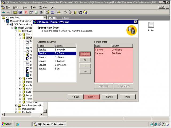Click the yellow database cylinder toolbar icon
This screenshot has width=171, height=128.
click(x=75, y=12)
